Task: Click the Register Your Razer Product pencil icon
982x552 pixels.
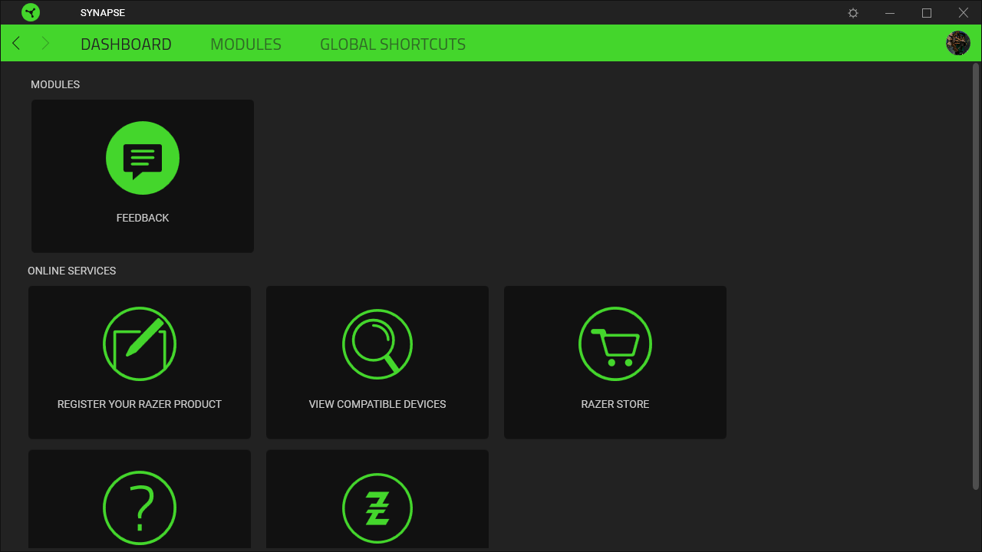Action: 140,344
